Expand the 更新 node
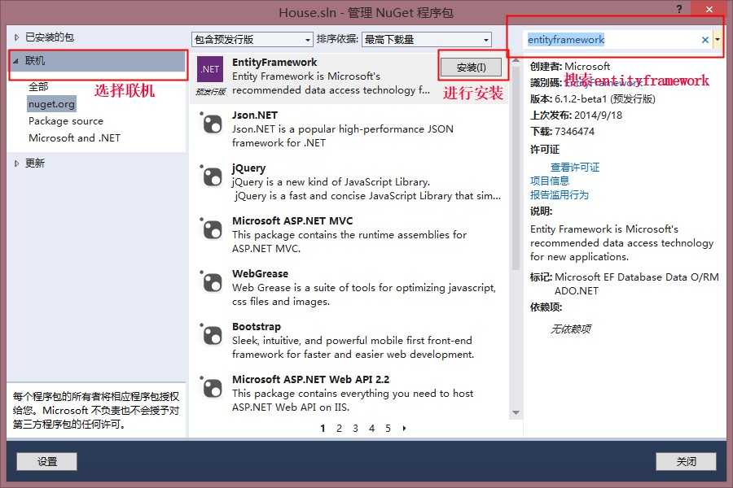733x488 pixels. (16, 163)
